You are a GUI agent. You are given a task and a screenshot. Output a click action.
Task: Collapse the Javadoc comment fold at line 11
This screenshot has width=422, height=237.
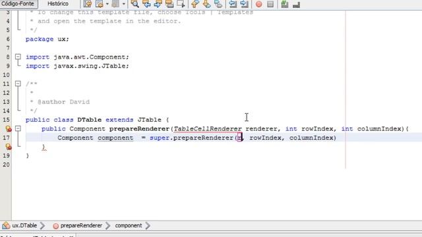(18, 84)
